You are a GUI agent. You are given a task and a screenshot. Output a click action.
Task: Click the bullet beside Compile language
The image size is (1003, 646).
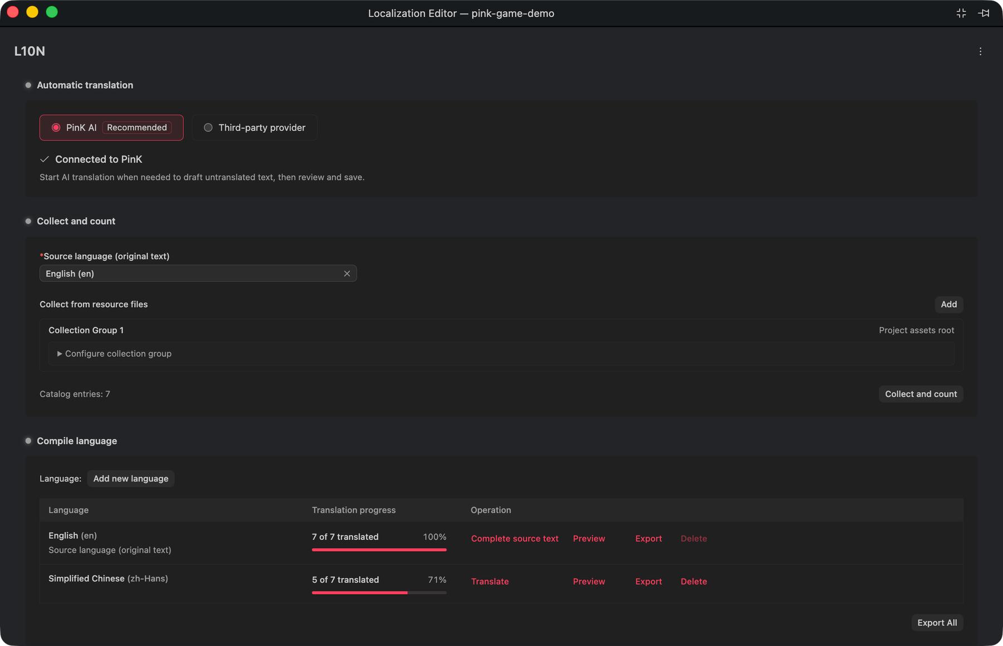(28, 441)
